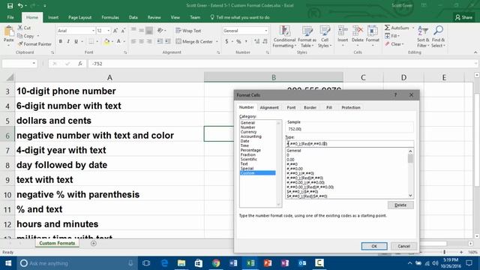Select Percentage in Category list
Screen dimensions: 480x270
point(250,150)
